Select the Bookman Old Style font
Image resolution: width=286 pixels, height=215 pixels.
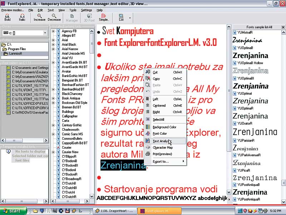pyautogui.click(x=74, y=103)
